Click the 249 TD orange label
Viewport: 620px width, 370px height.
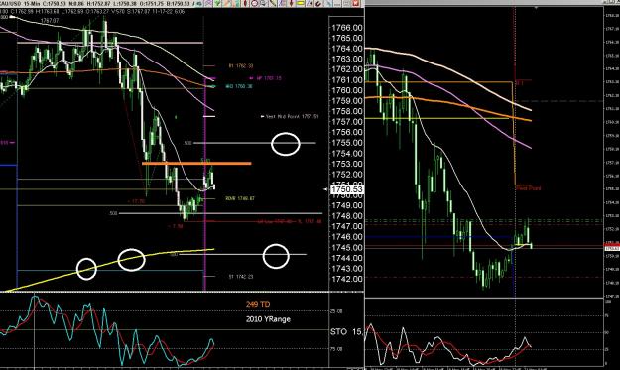(258, 304)
